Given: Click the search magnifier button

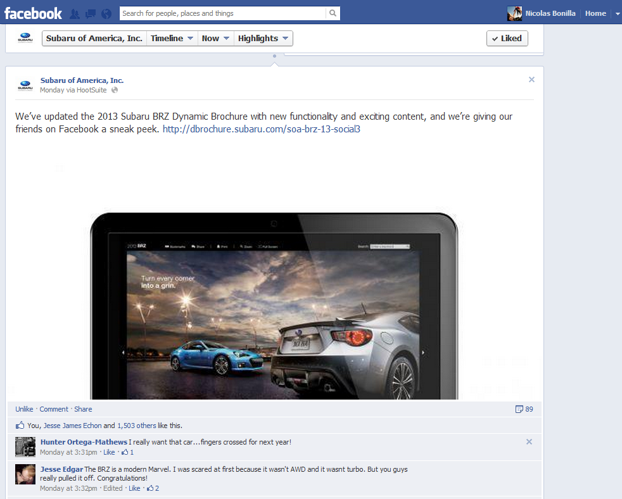Looking at the screenshot, I should click(x=333, y=13).
